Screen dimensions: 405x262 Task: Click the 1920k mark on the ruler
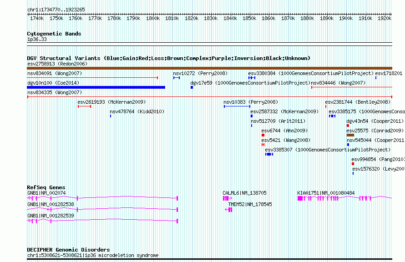(x=385, y=18)
